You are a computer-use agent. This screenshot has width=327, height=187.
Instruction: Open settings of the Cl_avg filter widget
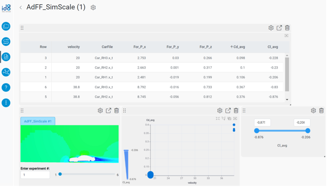pos(313,110)
